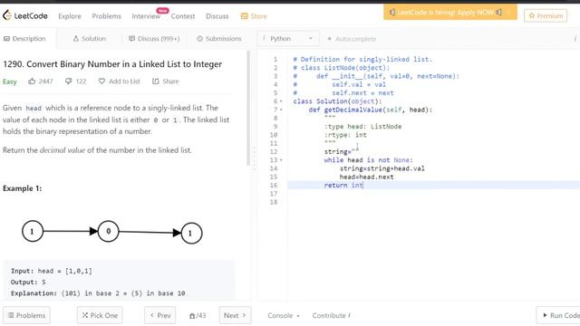Screen dimensions: 580x326
Task: Navigate to Discuss in top navigation
Action: (x=217, y=16)
